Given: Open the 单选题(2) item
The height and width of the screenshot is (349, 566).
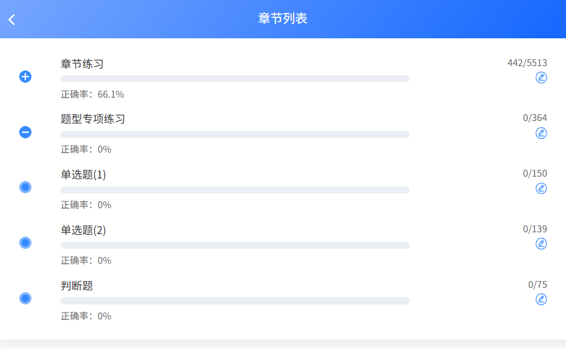Looking at the screenshot, I should click(x=83, y=230).
